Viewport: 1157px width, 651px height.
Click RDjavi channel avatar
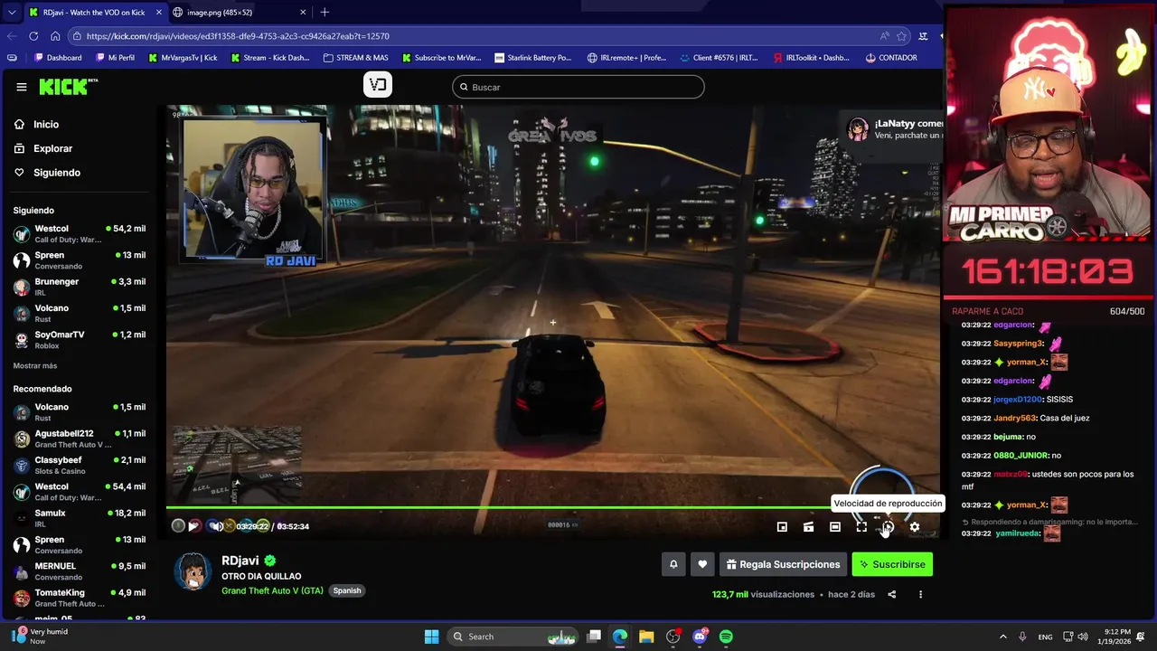pos(193,571)
